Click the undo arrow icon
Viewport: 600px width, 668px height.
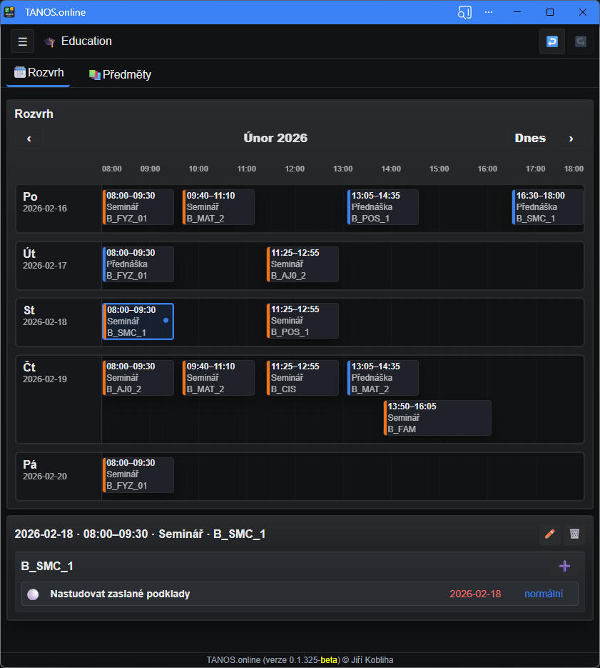(551, 41)
